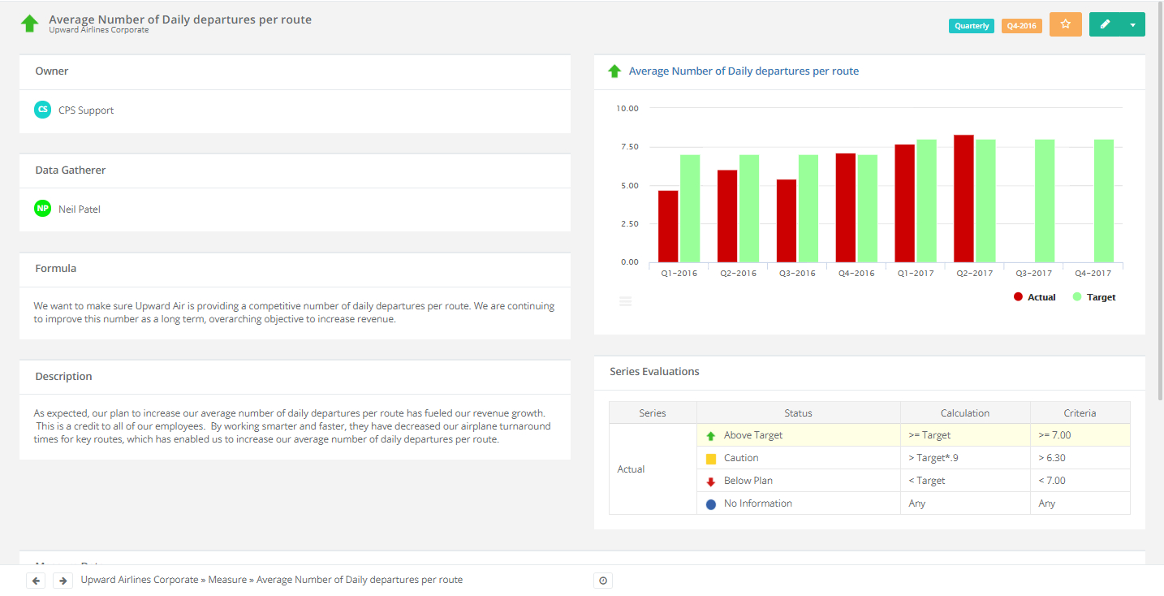Click the forward navigation arrow in bottom bar

63,580
